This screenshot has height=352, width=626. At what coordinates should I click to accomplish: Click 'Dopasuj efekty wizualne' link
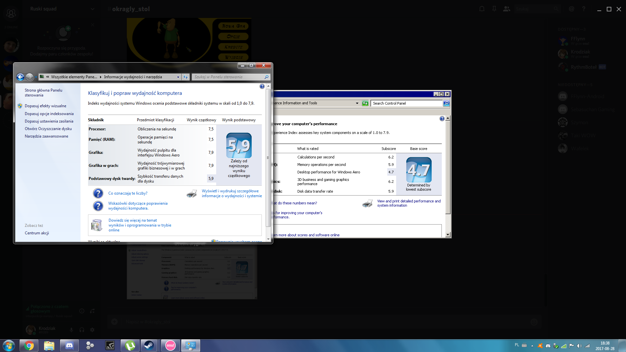[x=45, y=106]
